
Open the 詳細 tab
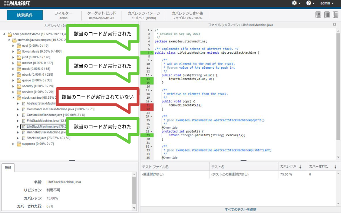[8, 168]
